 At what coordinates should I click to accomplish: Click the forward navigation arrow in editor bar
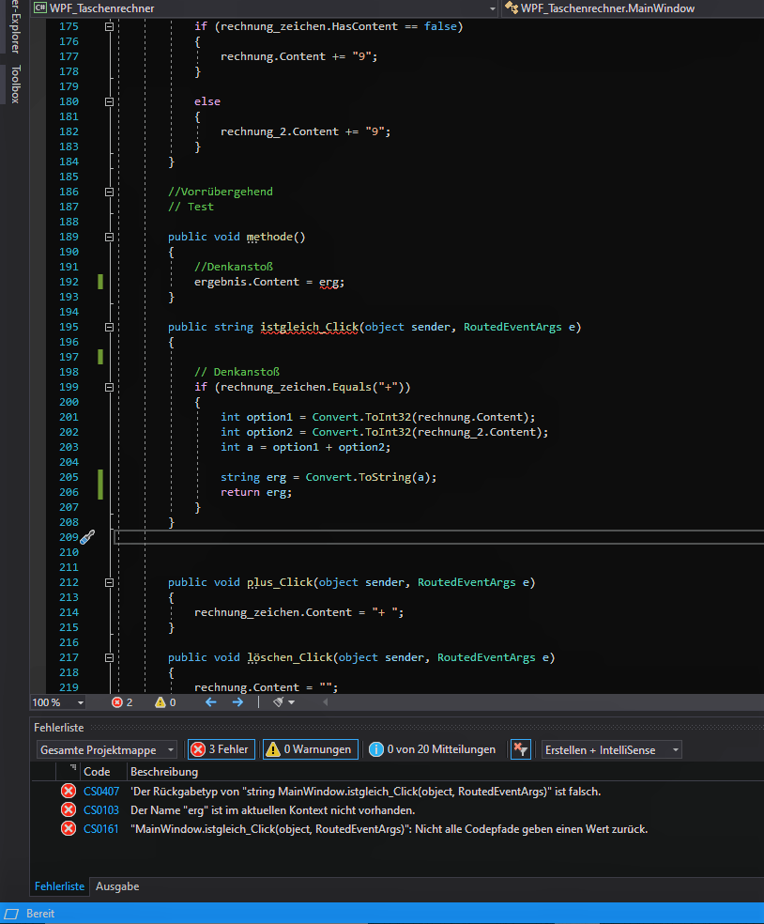tap(237, 701)
